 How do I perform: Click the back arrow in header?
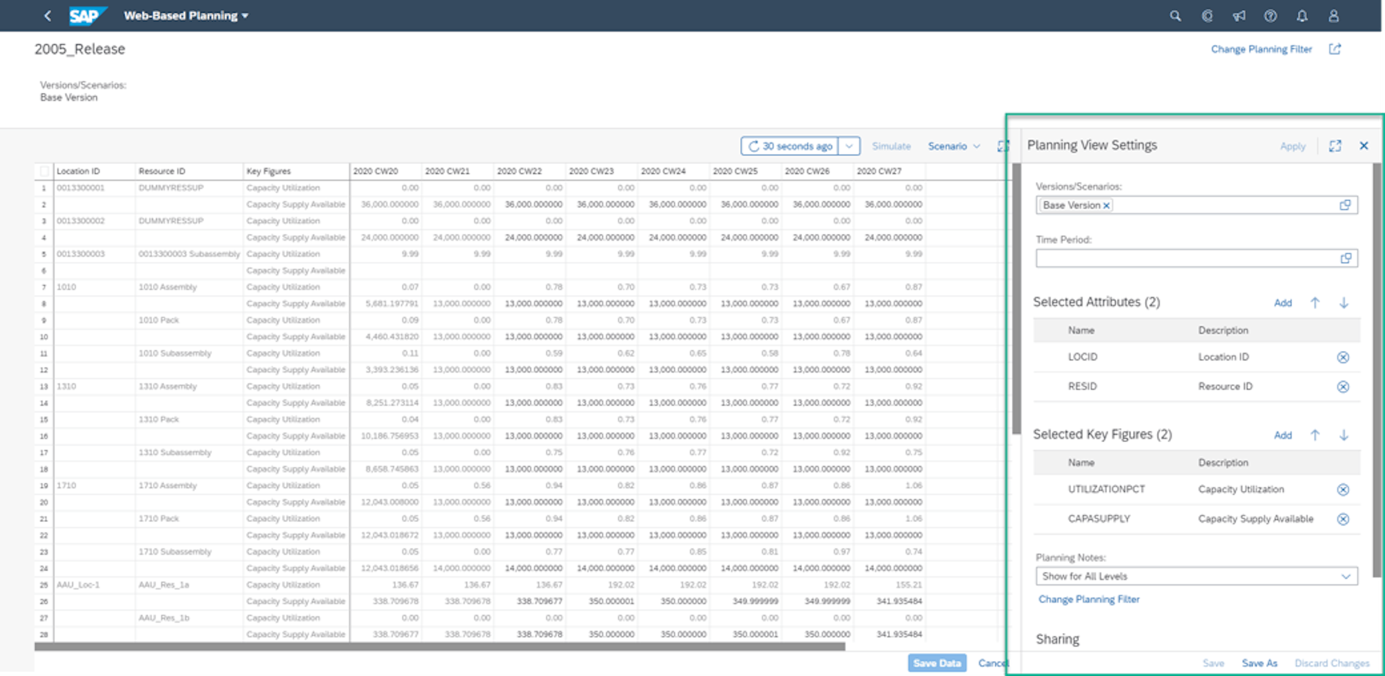(48, 16)
